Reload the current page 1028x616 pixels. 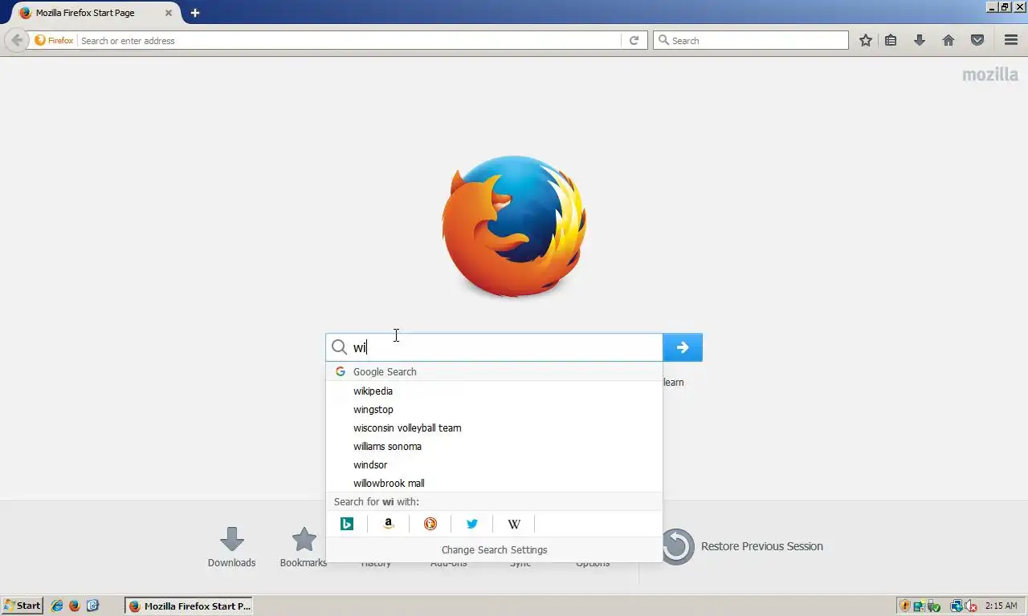pyautogui.click(x=634, y=40)
